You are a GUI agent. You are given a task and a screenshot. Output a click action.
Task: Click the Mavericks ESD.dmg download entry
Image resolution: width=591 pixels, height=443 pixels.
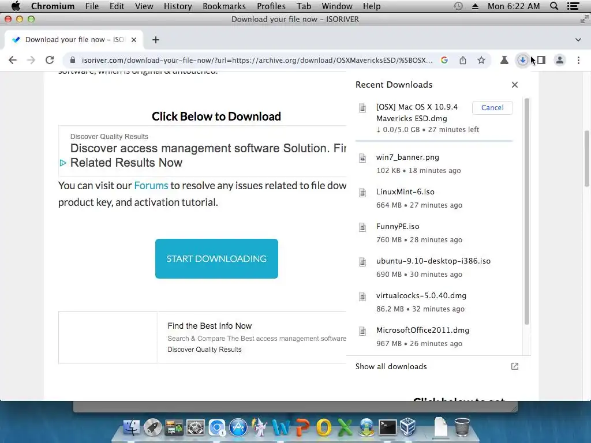(434, 118)
